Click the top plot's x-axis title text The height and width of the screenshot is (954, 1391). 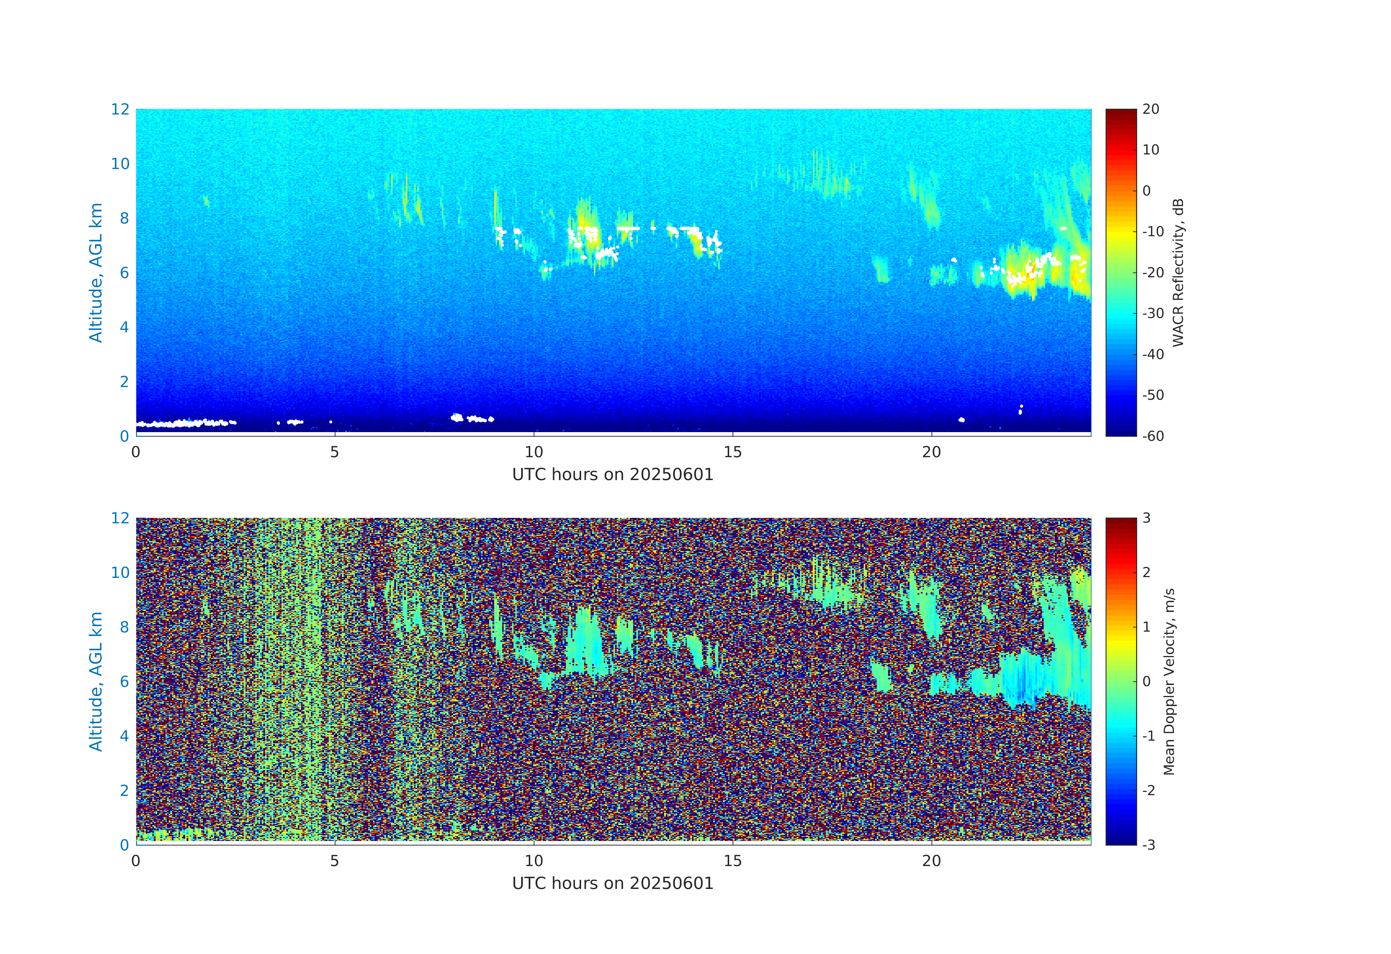tap(612, 475)
